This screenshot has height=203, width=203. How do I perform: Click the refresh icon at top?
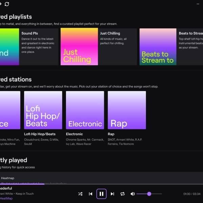click(7, 4)
